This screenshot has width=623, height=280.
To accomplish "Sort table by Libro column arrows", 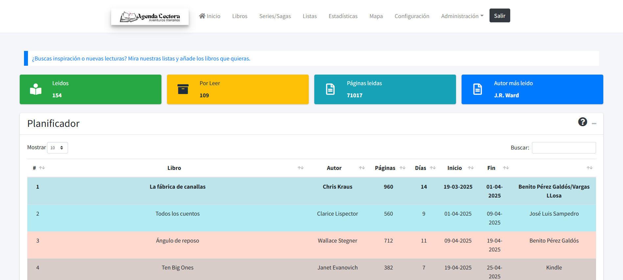I will tap(300, 168).
